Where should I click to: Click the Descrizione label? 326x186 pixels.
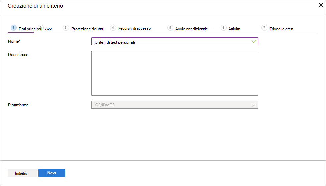coord(18,55)
